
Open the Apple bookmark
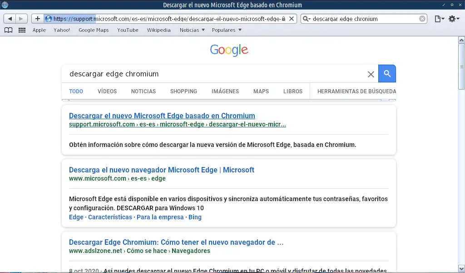pyautogui.click(x=39, y=30)
